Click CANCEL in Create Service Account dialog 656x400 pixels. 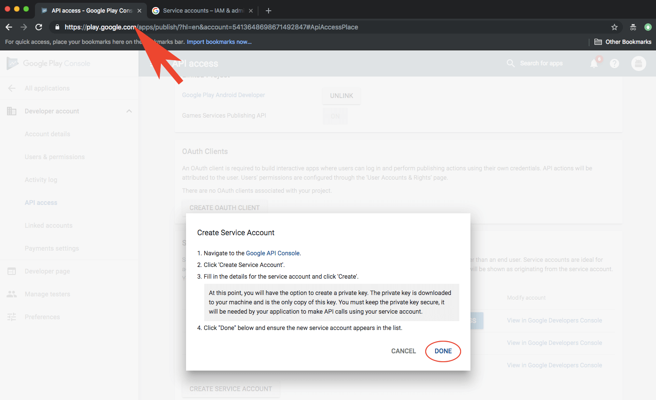403,351
